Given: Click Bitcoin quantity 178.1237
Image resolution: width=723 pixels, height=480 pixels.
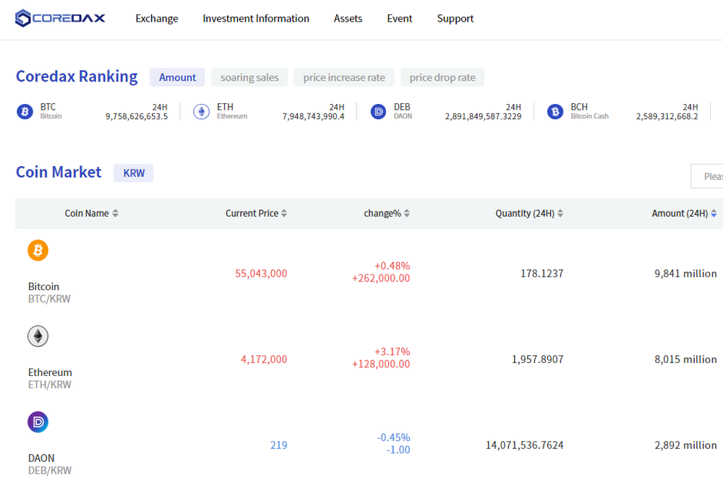Looking at the screenshot, I should [x=542, y=274].
